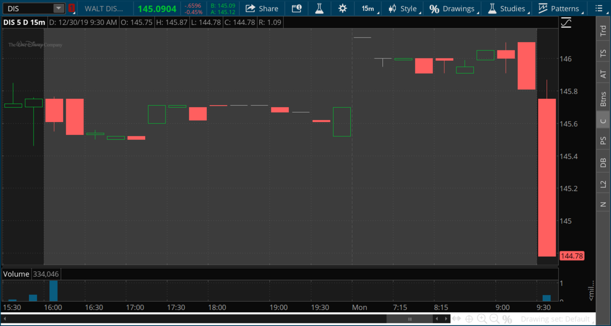Click the 145.0904 last price

[157, 9]
